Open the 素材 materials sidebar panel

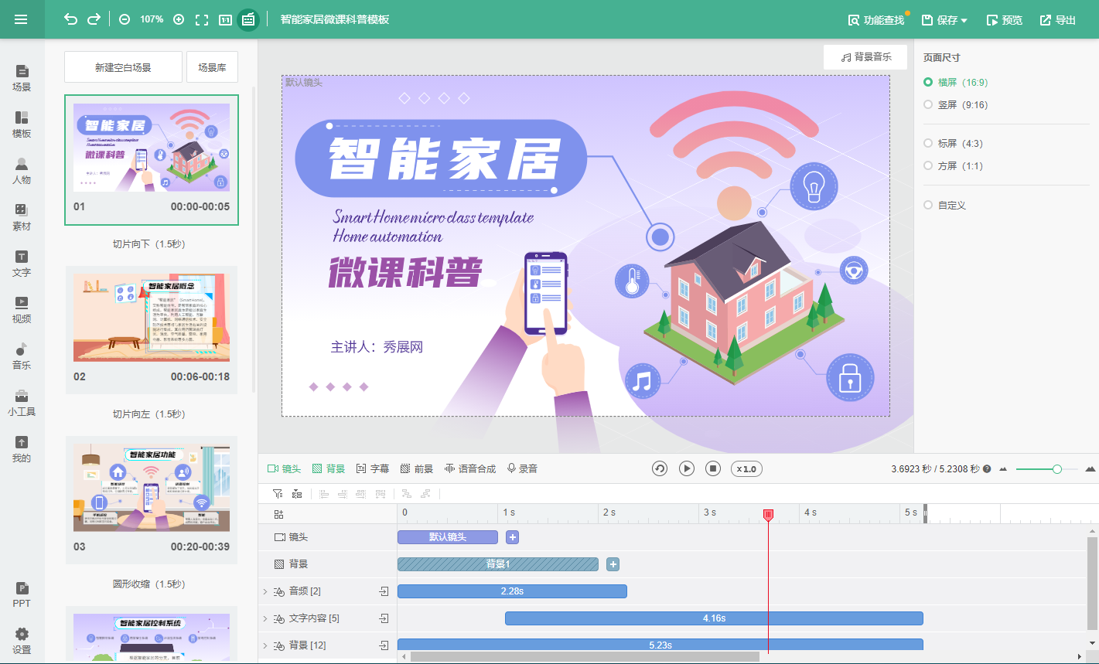tap(22, 217)
